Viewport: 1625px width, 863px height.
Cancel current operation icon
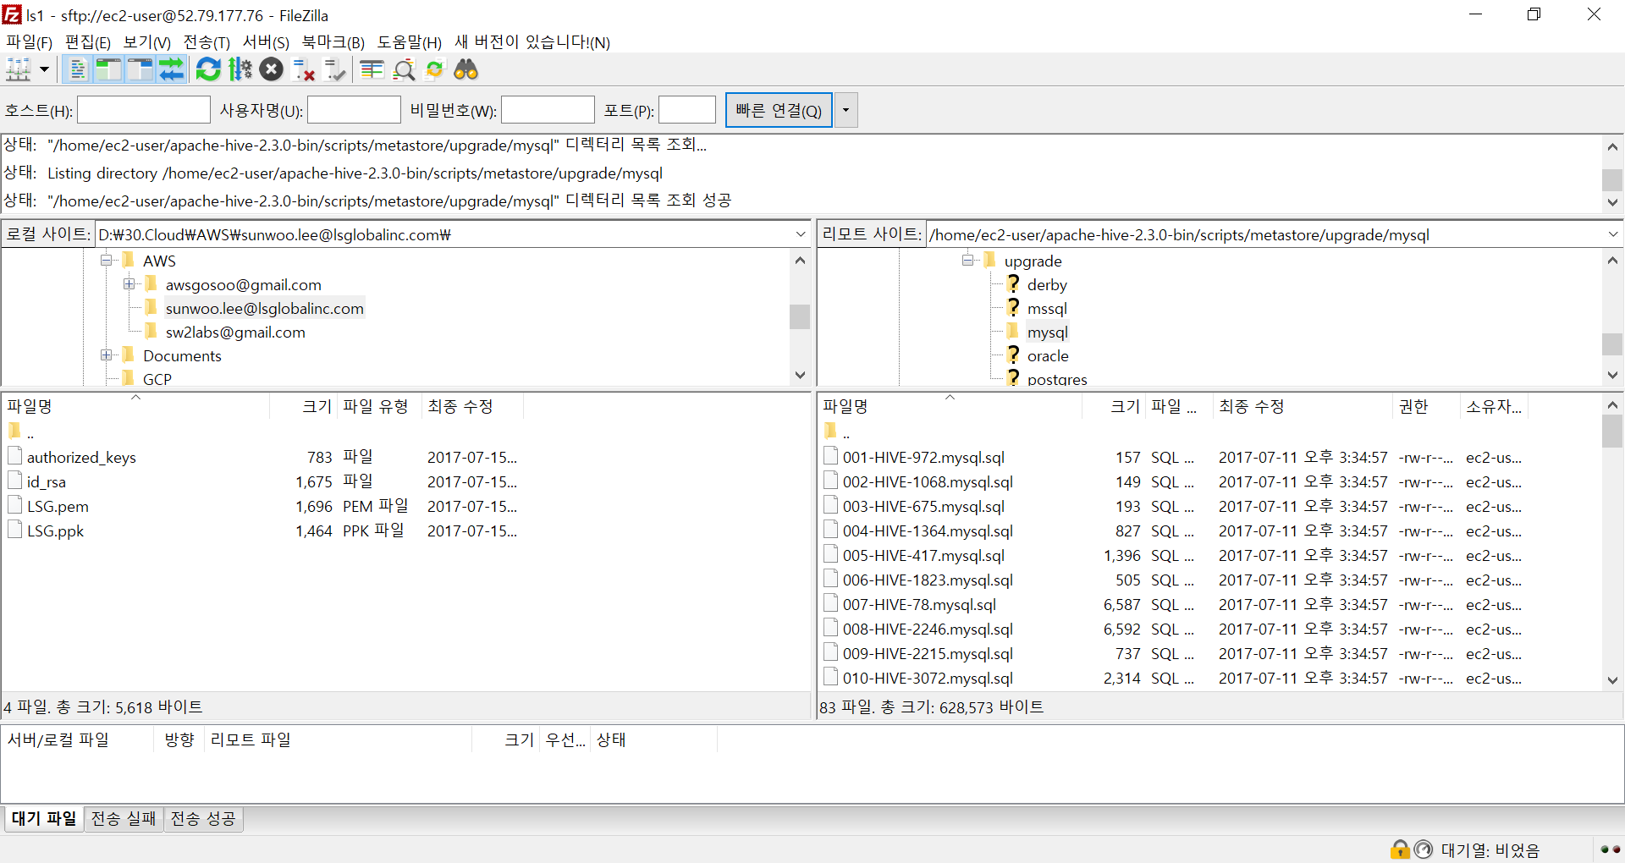click(272, 69)
